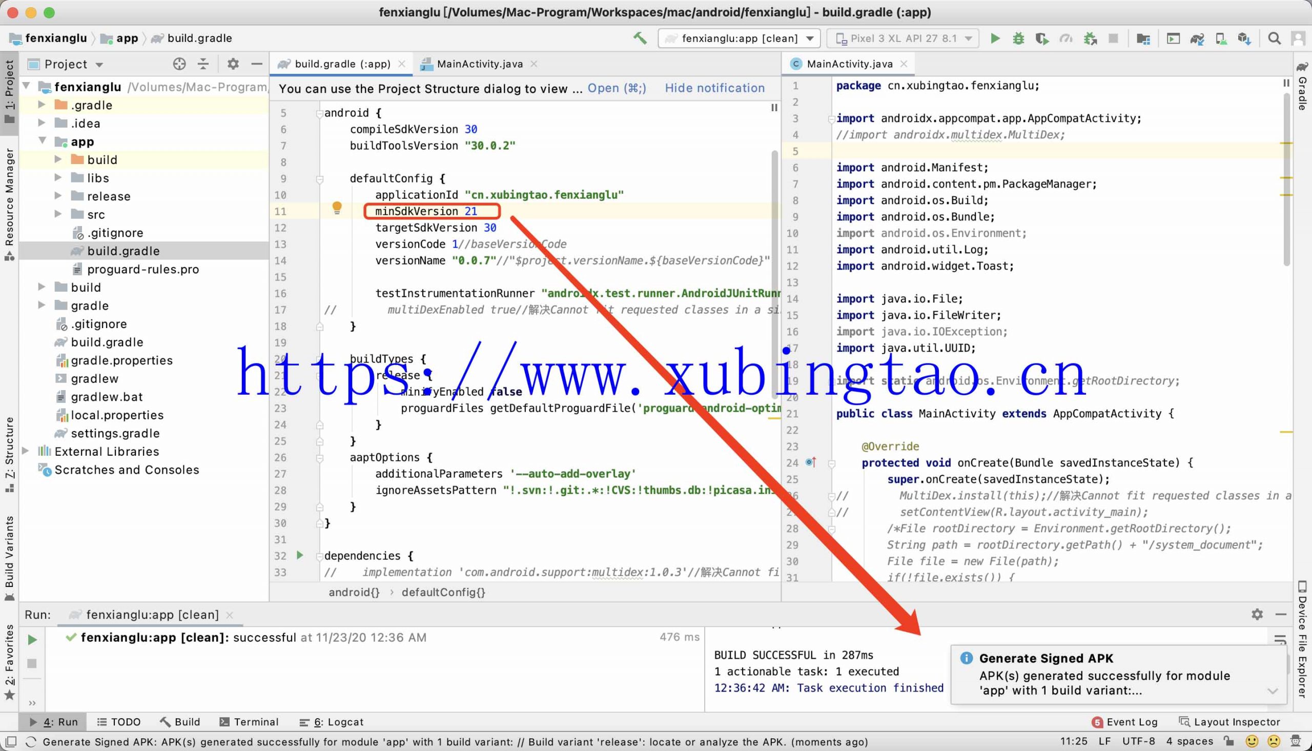Open the Logcat tool window tab

pyautogui.click(x=331, y=722)
